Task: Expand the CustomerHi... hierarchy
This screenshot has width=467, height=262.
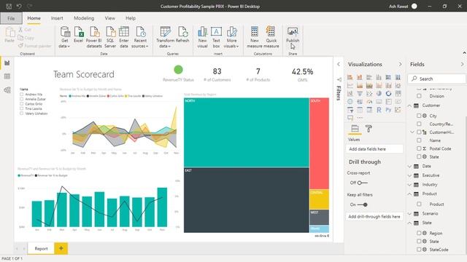Action: click(412, 132)
